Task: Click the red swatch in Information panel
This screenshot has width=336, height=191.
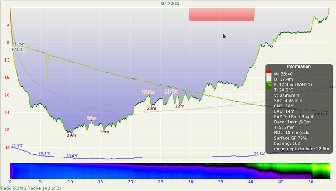Action: [269, 72]
